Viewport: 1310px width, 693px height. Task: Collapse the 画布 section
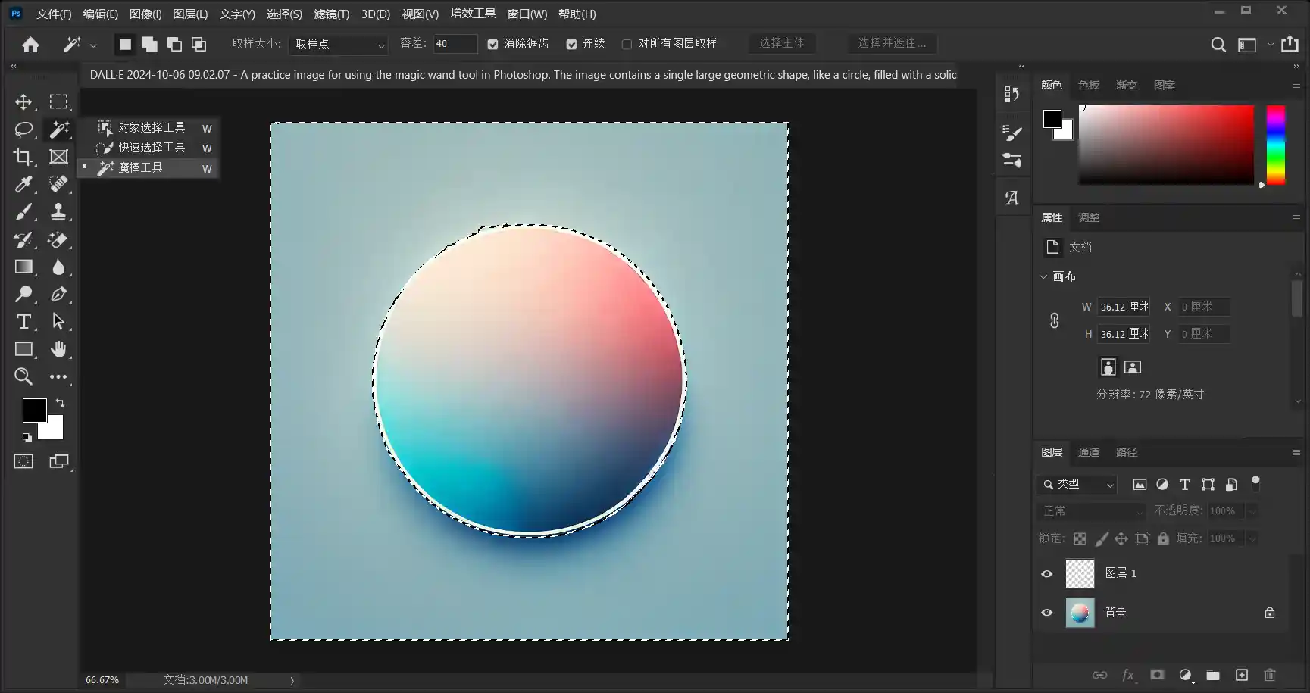coord(1043,277)
